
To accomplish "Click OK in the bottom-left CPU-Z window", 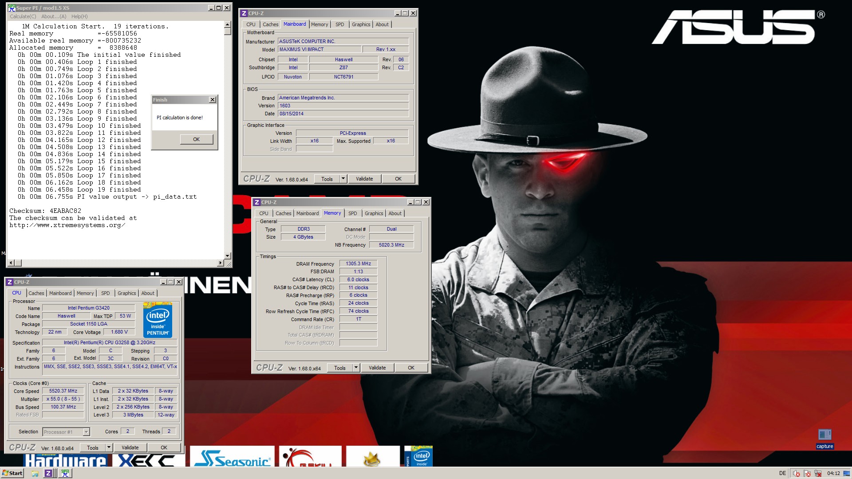I will (x=164, y=448).
